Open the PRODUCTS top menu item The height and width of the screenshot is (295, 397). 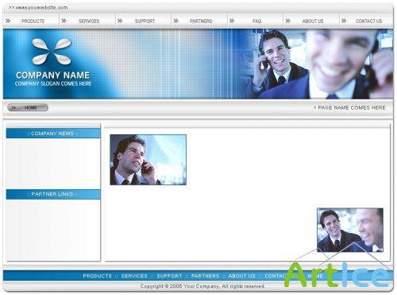coord(33,21)
